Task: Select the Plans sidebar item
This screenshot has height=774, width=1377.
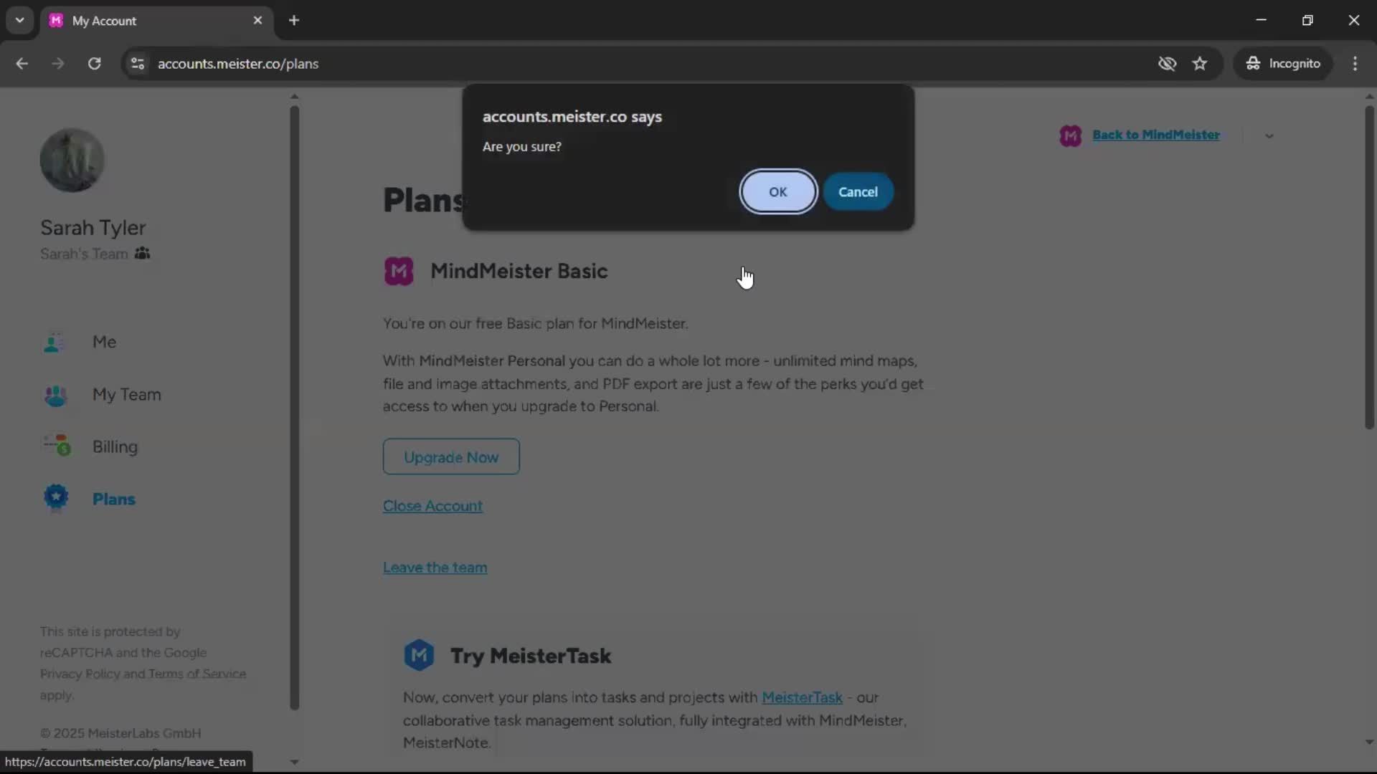Action: pyautogui.click(x=113, y=500)
